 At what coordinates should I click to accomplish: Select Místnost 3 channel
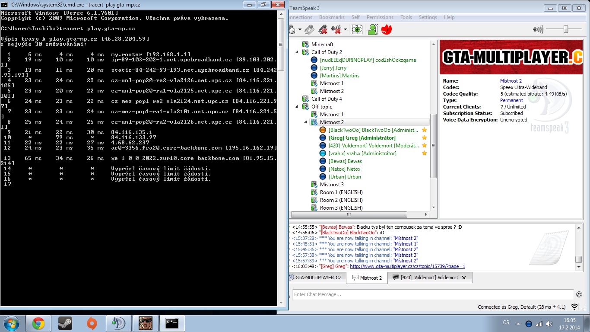coord(332,185)
